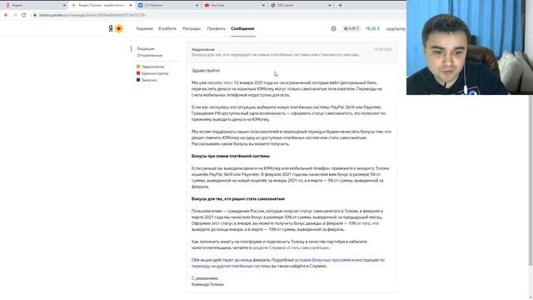
Task: Close the Яндекс.Толока tab
Action: pyautogui.click(x=131, y=6)
